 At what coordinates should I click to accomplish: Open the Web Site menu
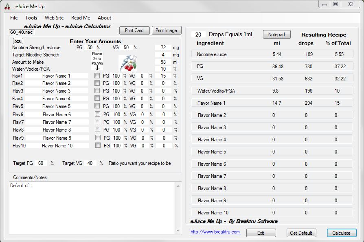pyautogui.click(x=54, y=18)
